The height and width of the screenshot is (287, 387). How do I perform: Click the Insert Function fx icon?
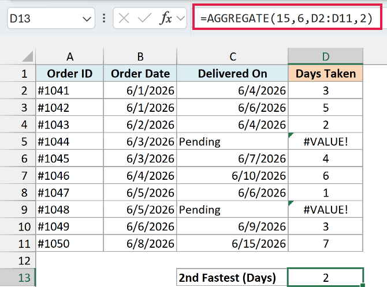pyautogui.click(x=166, y=18)
